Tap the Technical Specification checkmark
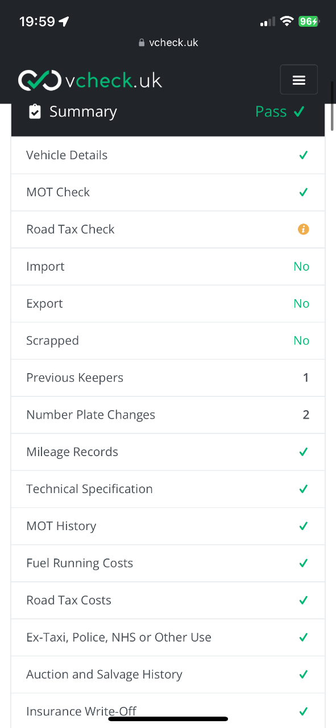 tap(304, 489)
